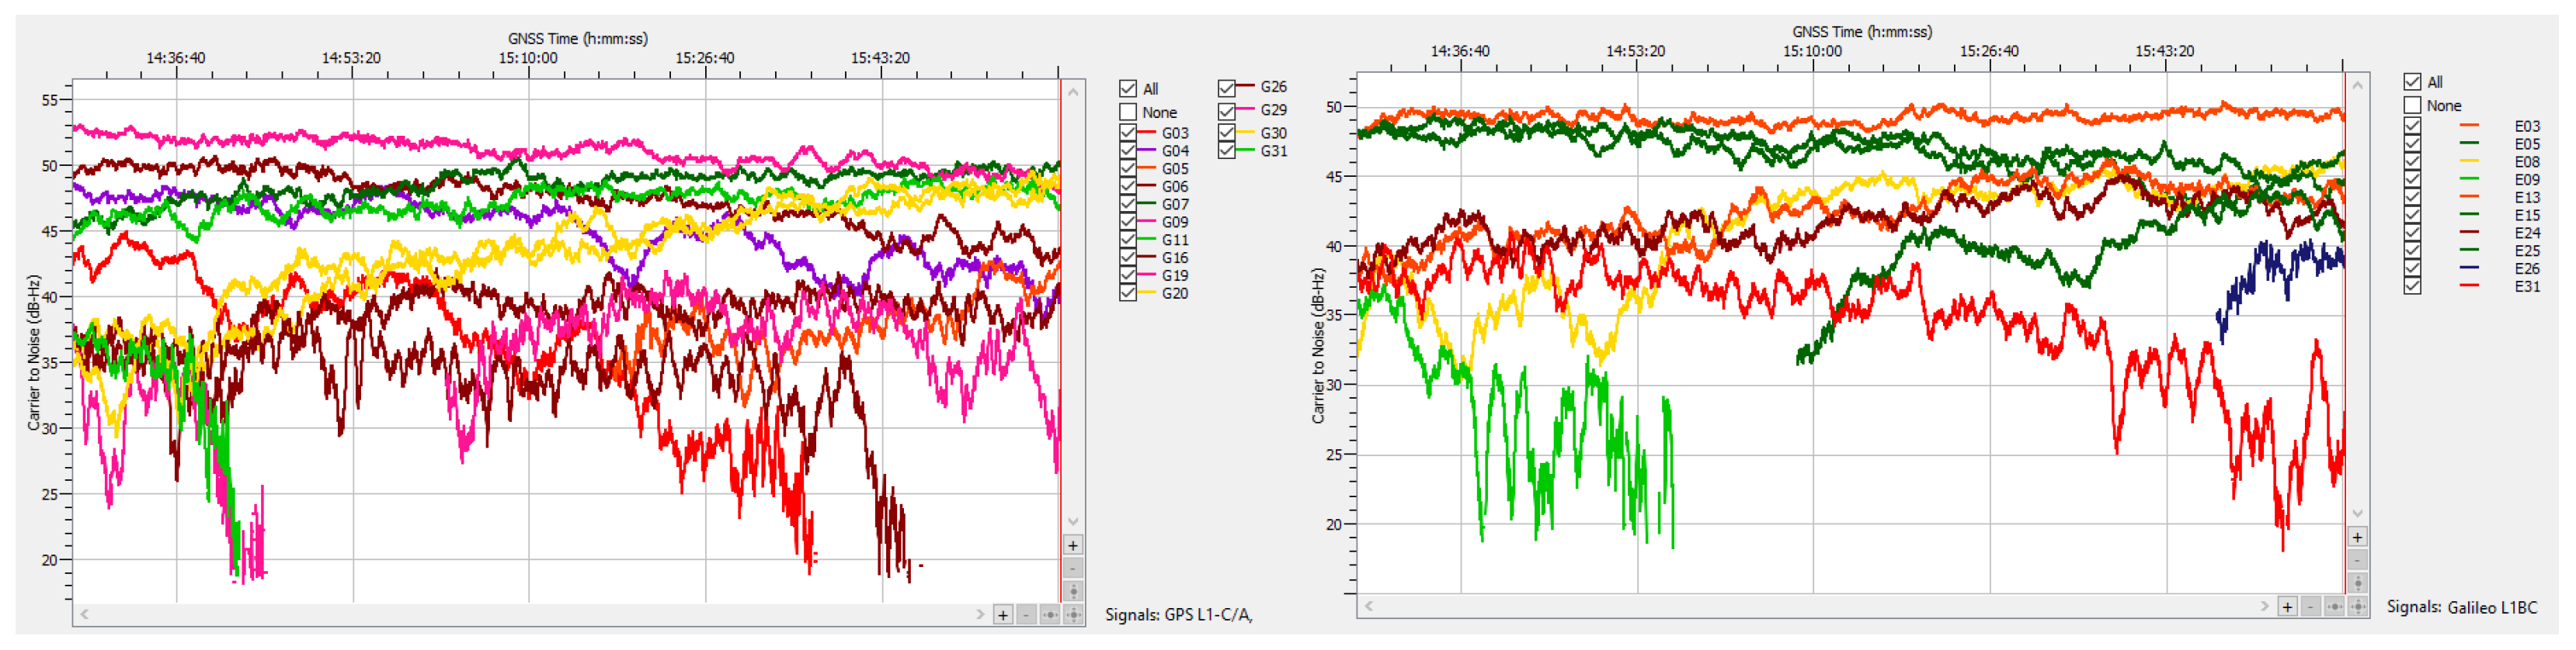
Task: Click 15:10:00 time label above GPS chart
Action: (x=528, y=59)
